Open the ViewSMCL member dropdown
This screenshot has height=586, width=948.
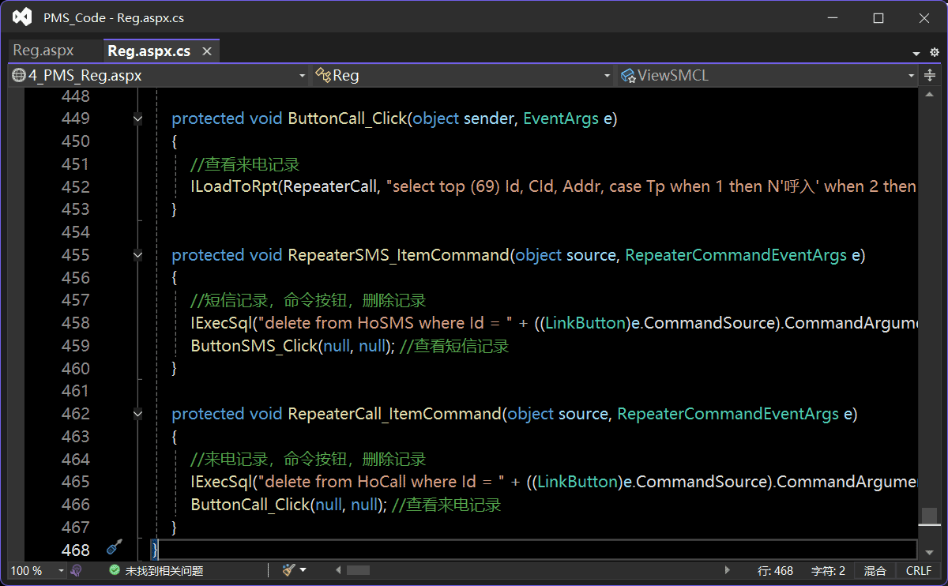pos(767,76)
